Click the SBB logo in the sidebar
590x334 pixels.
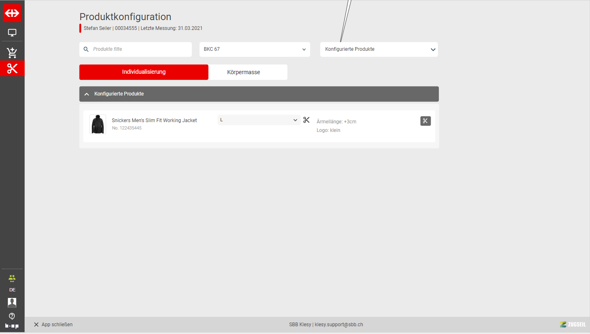(x=12, y=13)
